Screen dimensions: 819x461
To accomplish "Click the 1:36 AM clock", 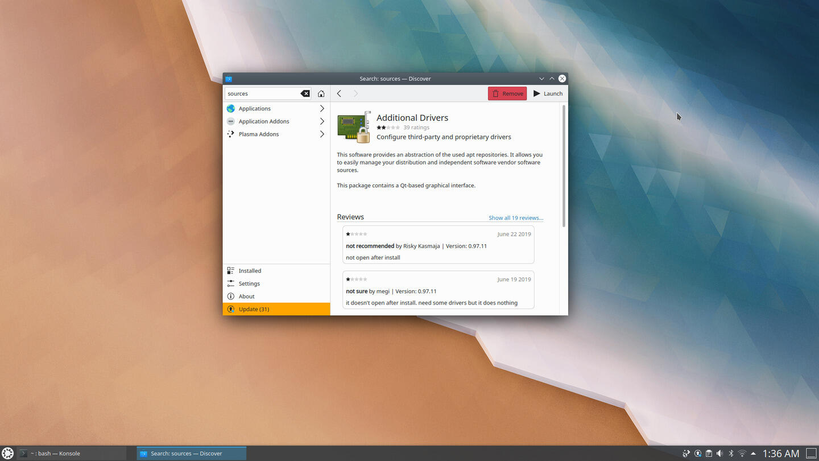I will point(781,454).
